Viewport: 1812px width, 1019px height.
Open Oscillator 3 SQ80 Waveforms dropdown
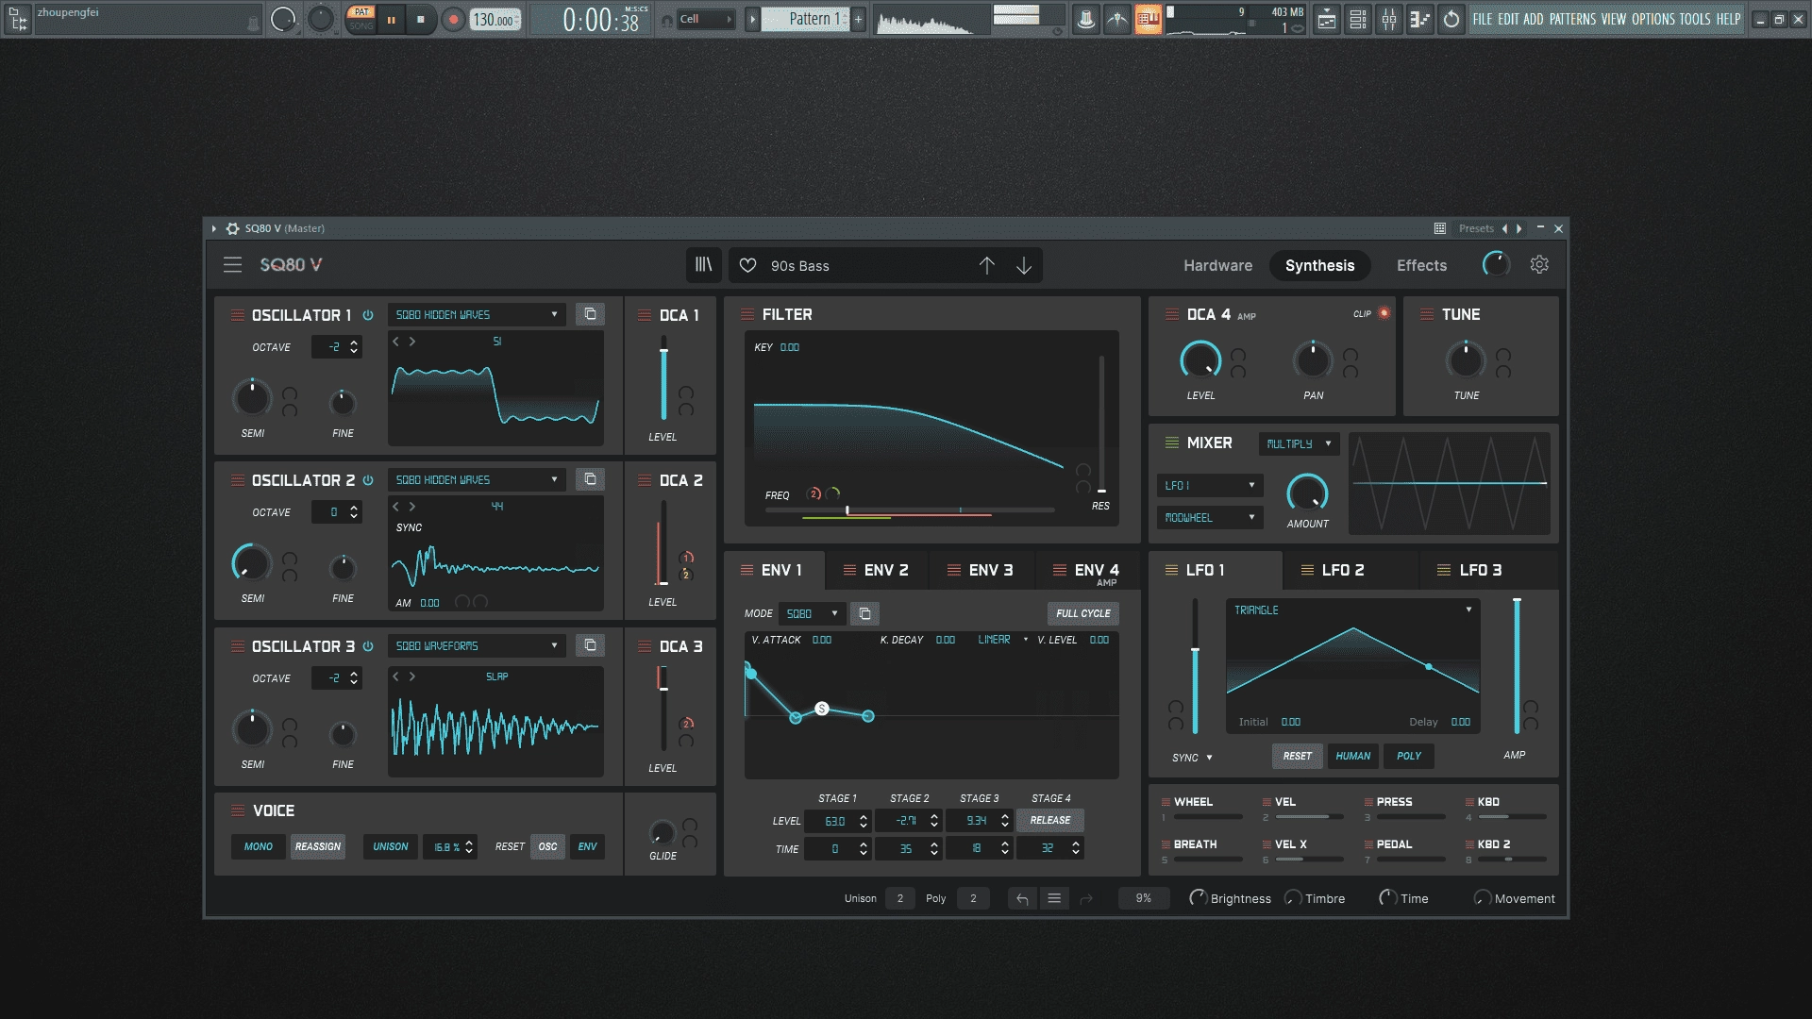tap(477, 645)
